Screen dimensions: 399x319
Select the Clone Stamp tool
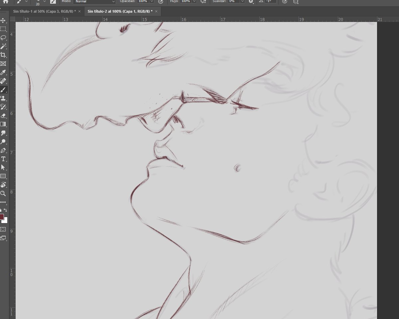[x=3, y=98]
